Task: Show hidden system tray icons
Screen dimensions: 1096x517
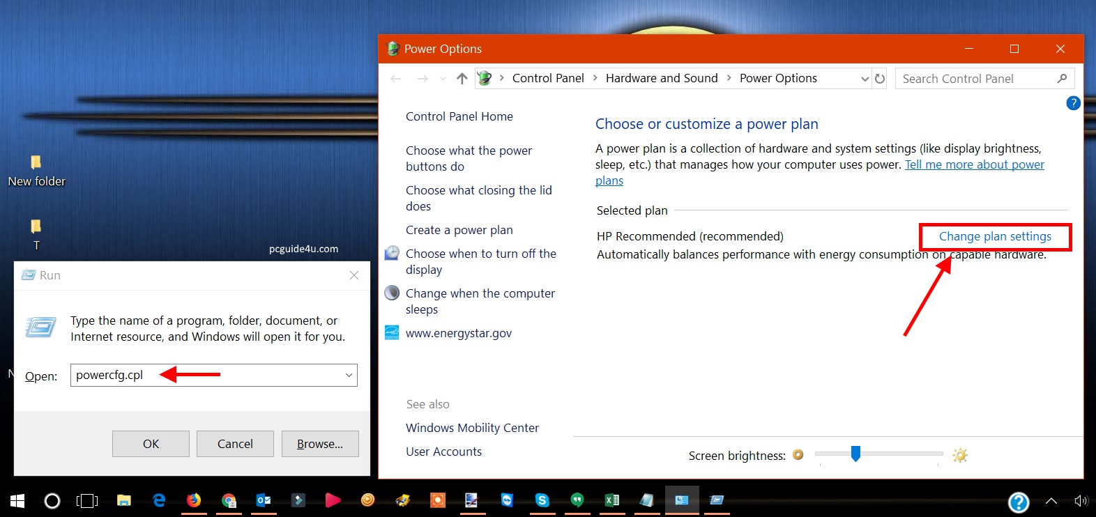Action: 1051,500
